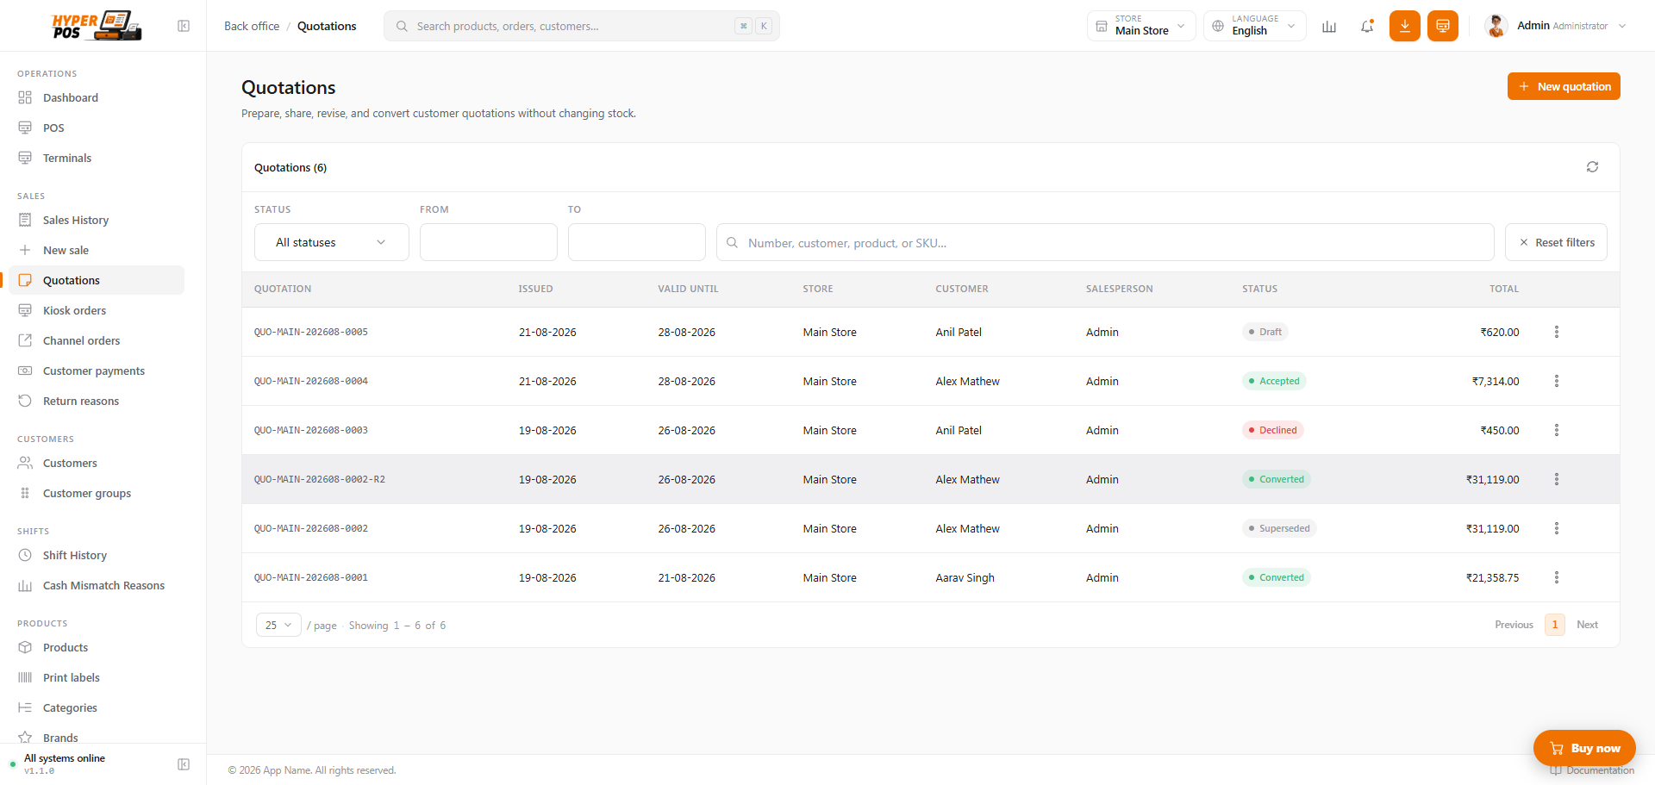
Task: Click customer name Aarav Singh
Action: (965, 577)
